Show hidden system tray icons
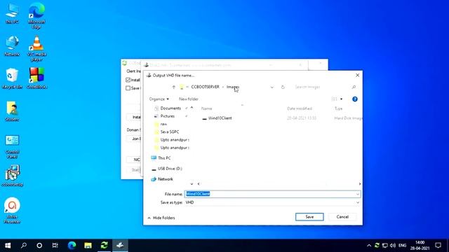This screenshot has width=449, height=252. click(369, 246)
